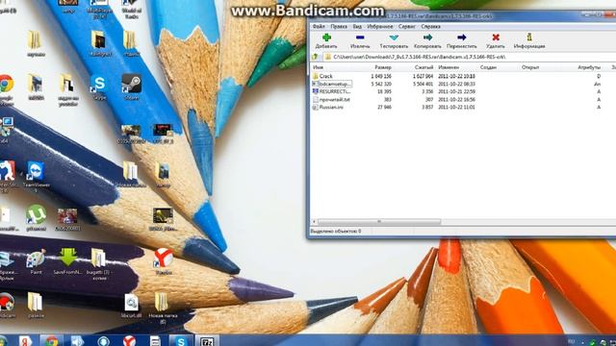This screenshot has width=616, height=346.
Task: Click the blue minus Извлечь (Extract) icon
Action: [x=360, y=37]
